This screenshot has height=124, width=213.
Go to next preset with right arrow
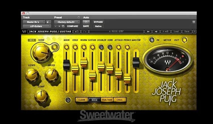tap(156, 31)
